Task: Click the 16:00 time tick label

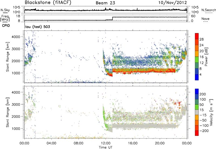Action: pyautogui.click(x=133, y=143)
